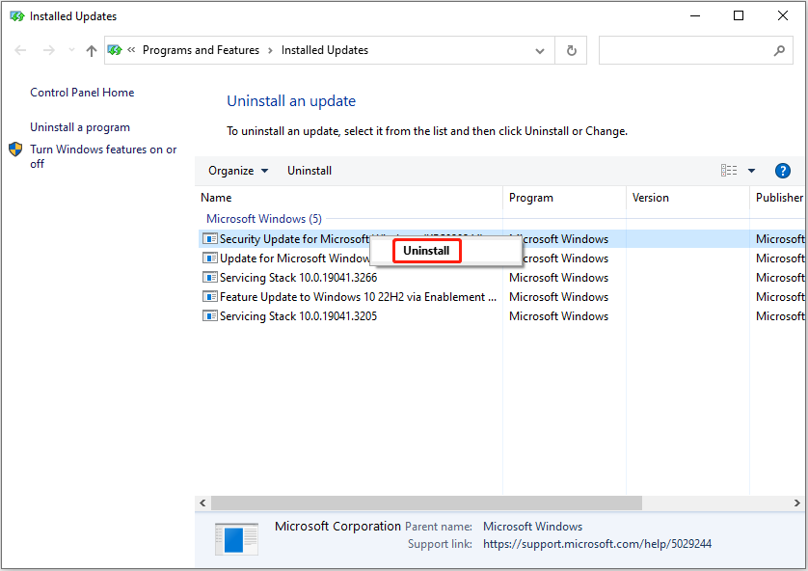This screenshot has width=808, height=571.
Task: Click the Forward navigation arrow
Action: click(49, 51)
